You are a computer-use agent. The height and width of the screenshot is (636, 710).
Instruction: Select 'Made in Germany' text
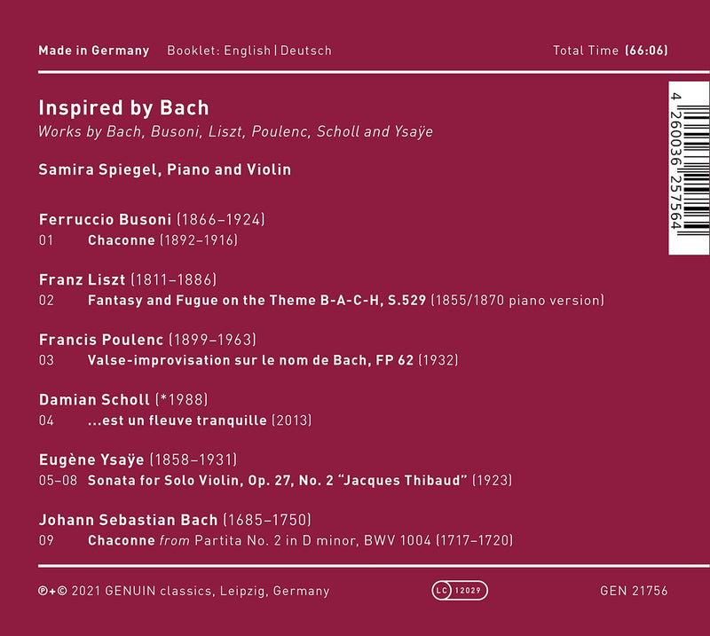pos(93,51)
